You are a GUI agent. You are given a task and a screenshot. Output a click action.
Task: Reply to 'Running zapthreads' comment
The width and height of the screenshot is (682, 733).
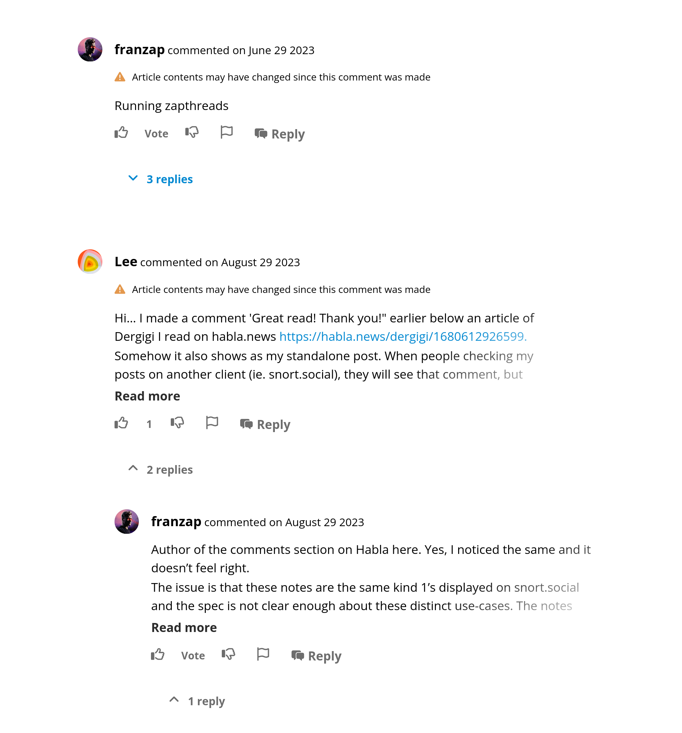280,134
